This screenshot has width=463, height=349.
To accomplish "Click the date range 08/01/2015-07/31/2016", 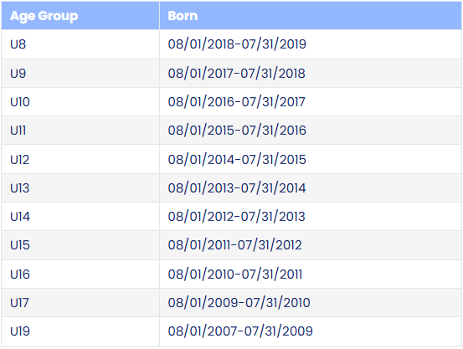I will tap(237, 131).
